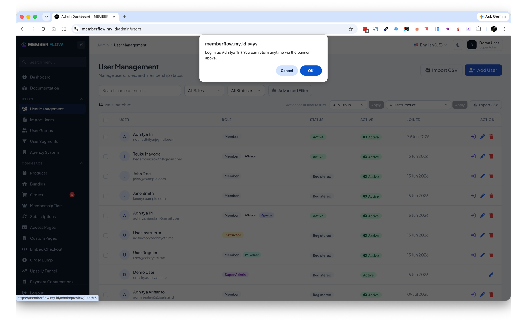Focus Search name or email field
The width and height of the screenshot is (527, 322).
coord(140,90)
